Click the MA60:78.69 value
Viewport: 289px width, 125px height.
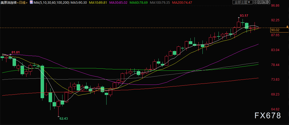pos(139,3)
